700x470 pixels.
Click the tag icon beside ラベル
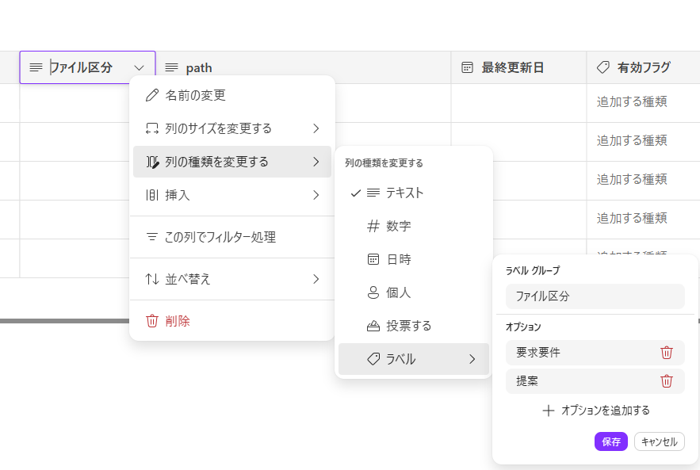coord(373,359)
